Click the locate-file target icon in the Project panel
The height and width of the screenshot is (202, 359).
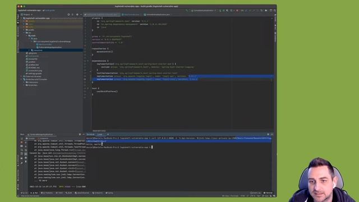coord(68,15)
